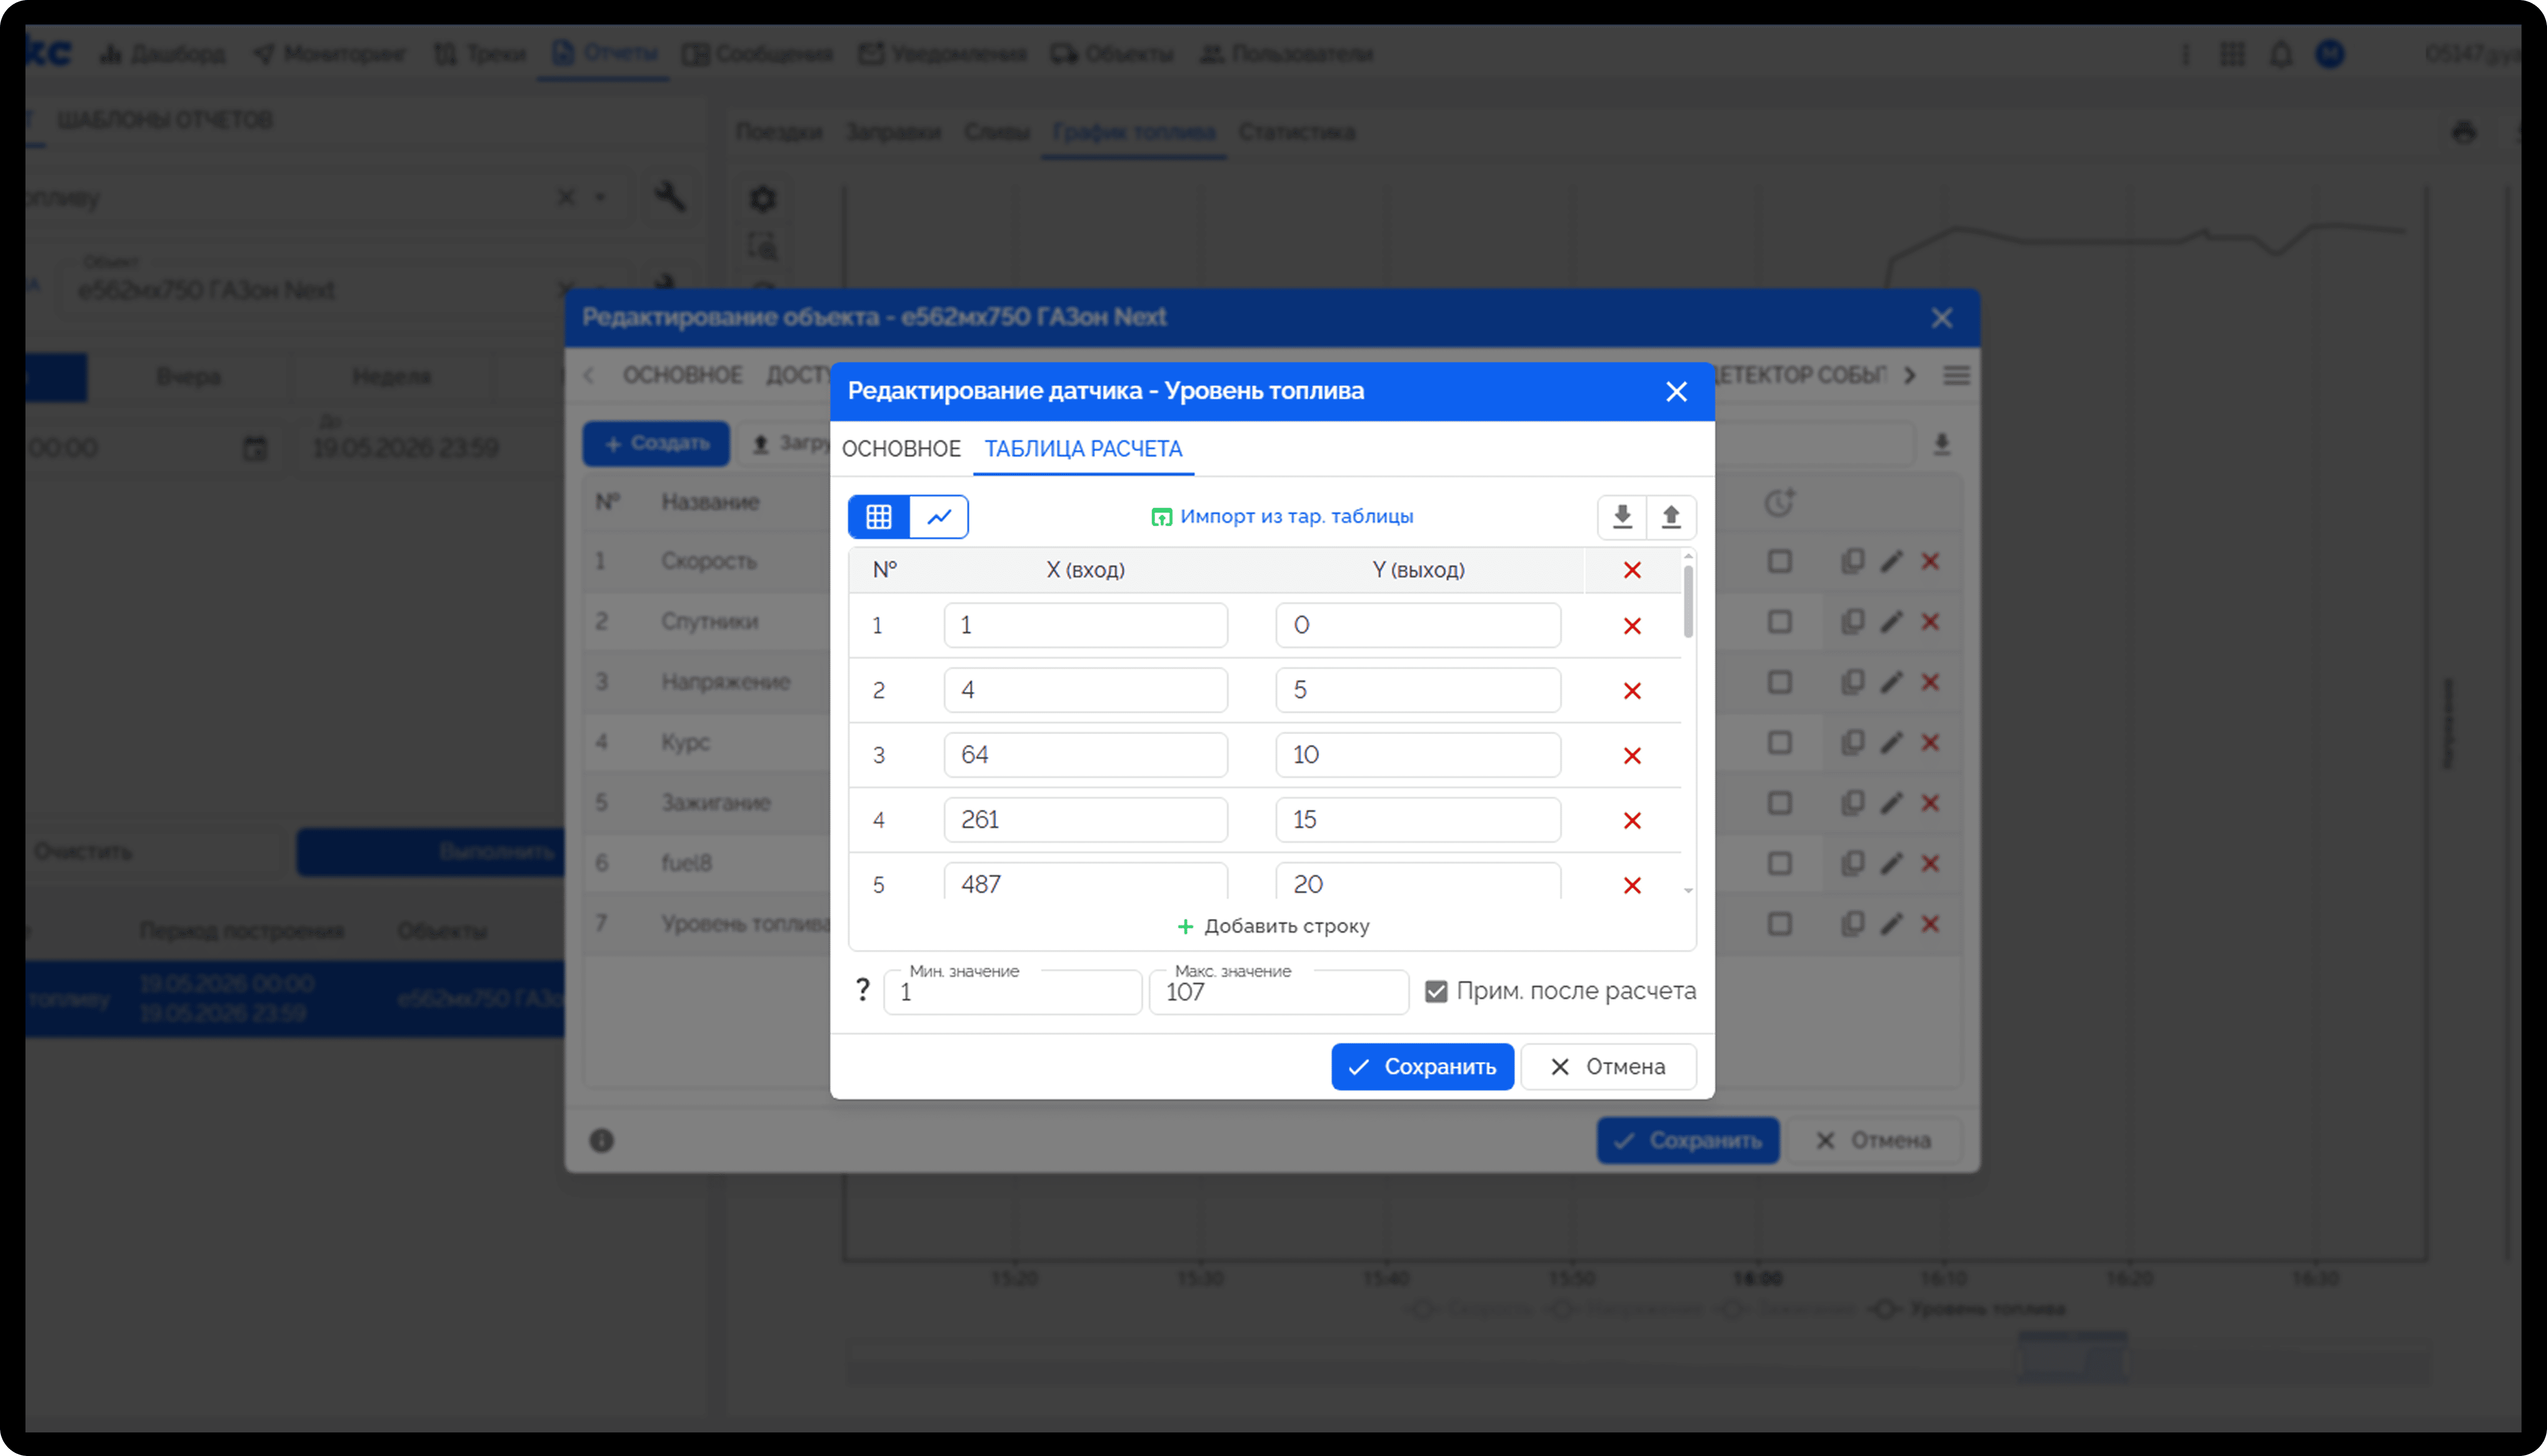2547x1456 pixels.
Task: Open the Заправки report tab
Action: [893, 133]
